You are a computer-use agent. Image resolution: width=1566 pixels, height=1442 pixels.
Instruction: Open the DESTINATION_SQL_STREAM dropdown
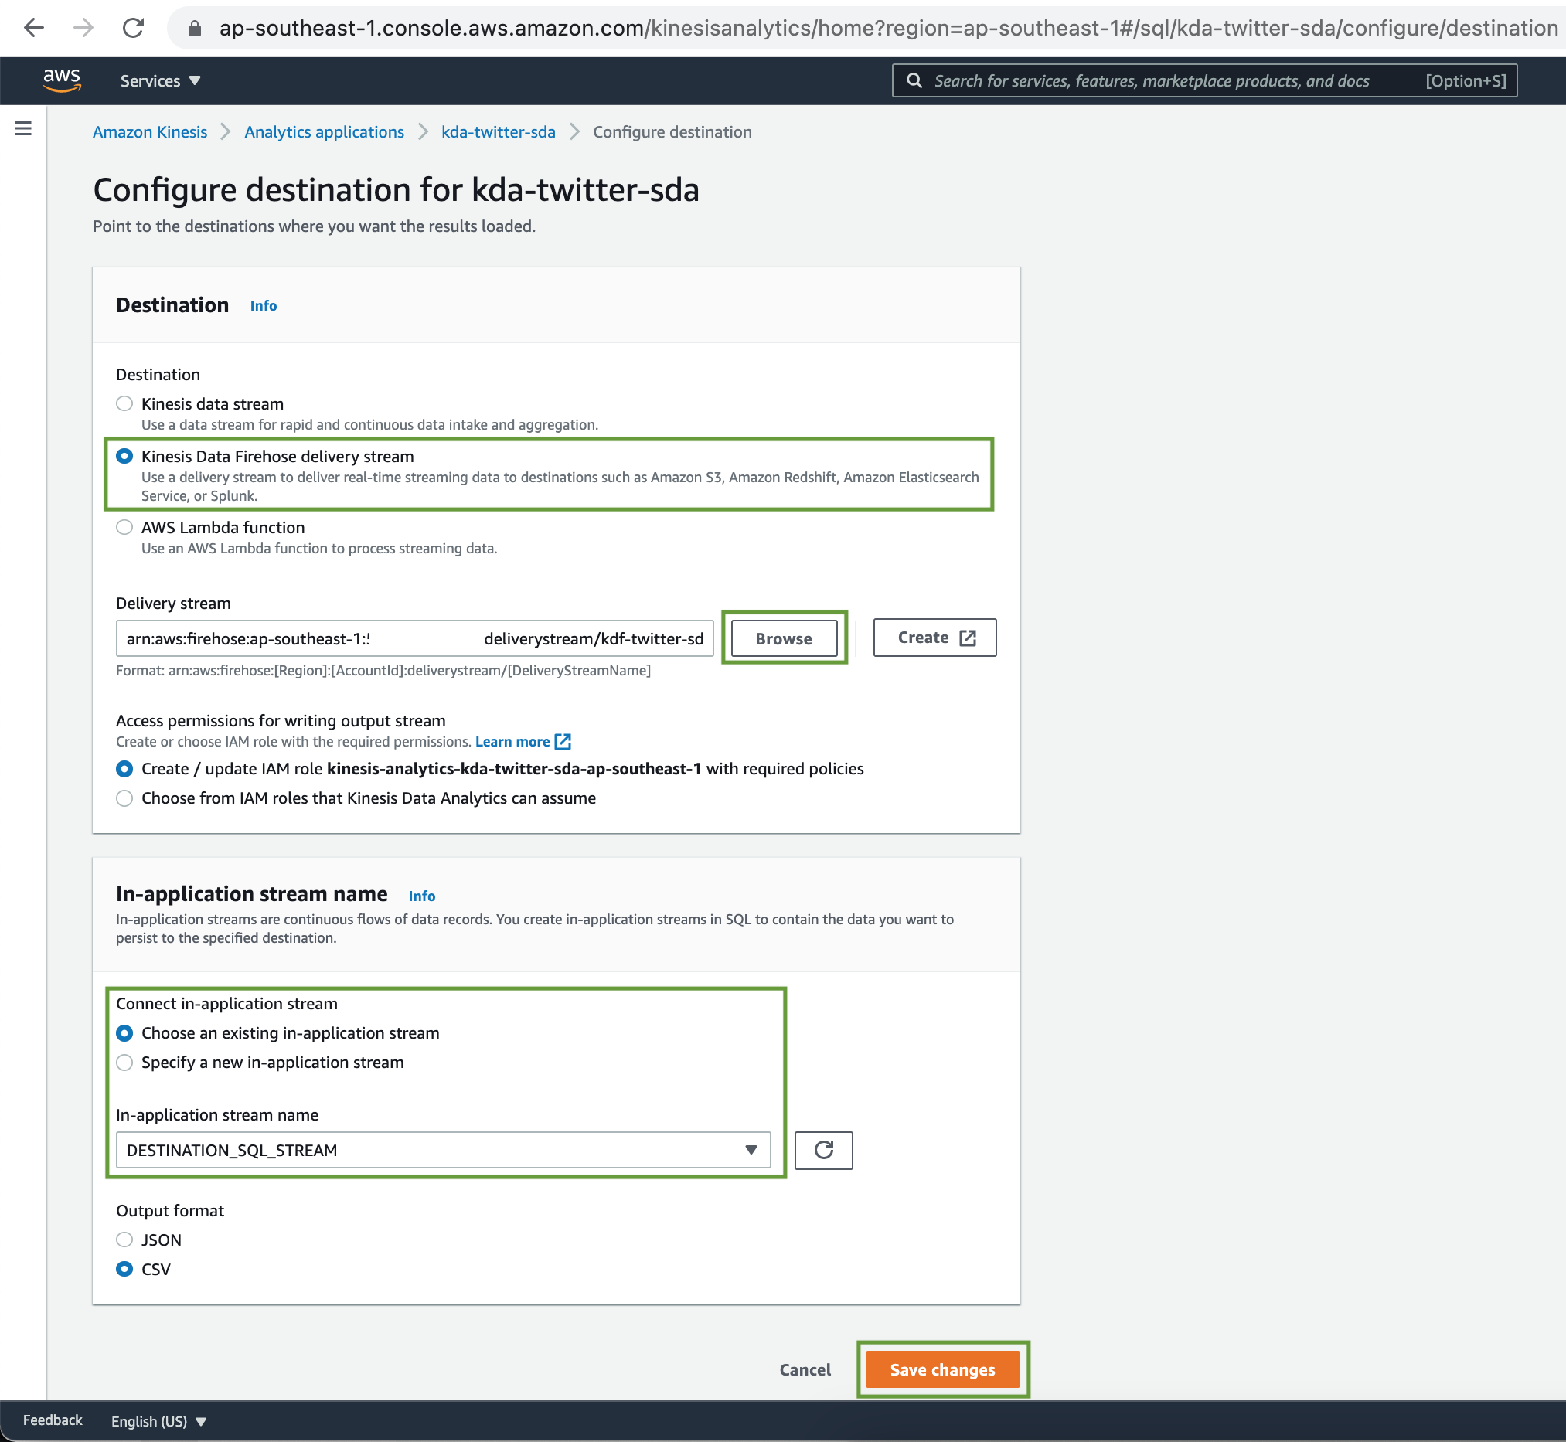click(444, 1150)
